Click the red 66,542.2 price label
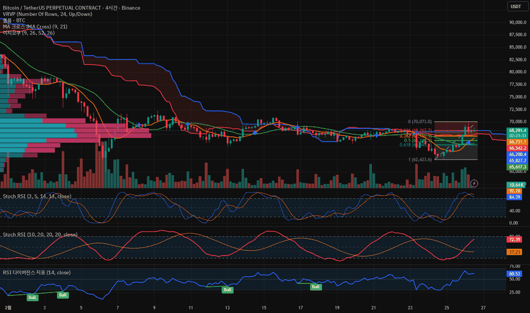Image resolution: width=530 pixels, height=313 pixels. [517, 148]
